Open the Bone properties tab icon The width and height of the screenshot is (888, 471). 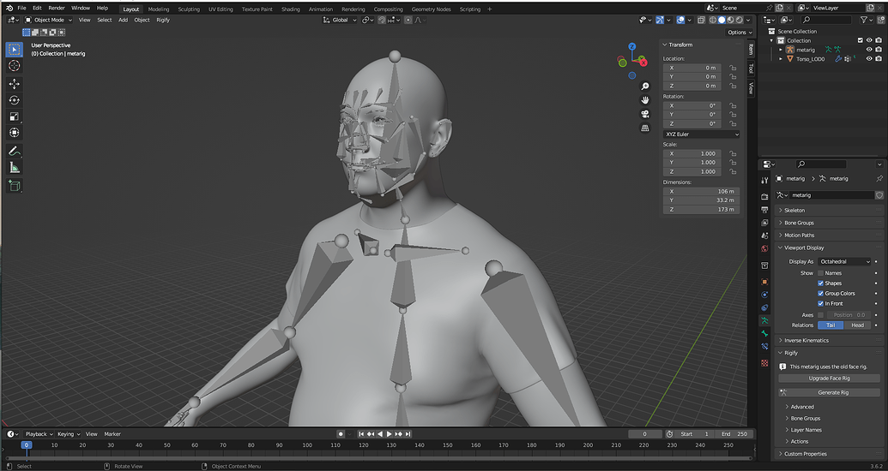coord(764,334)
